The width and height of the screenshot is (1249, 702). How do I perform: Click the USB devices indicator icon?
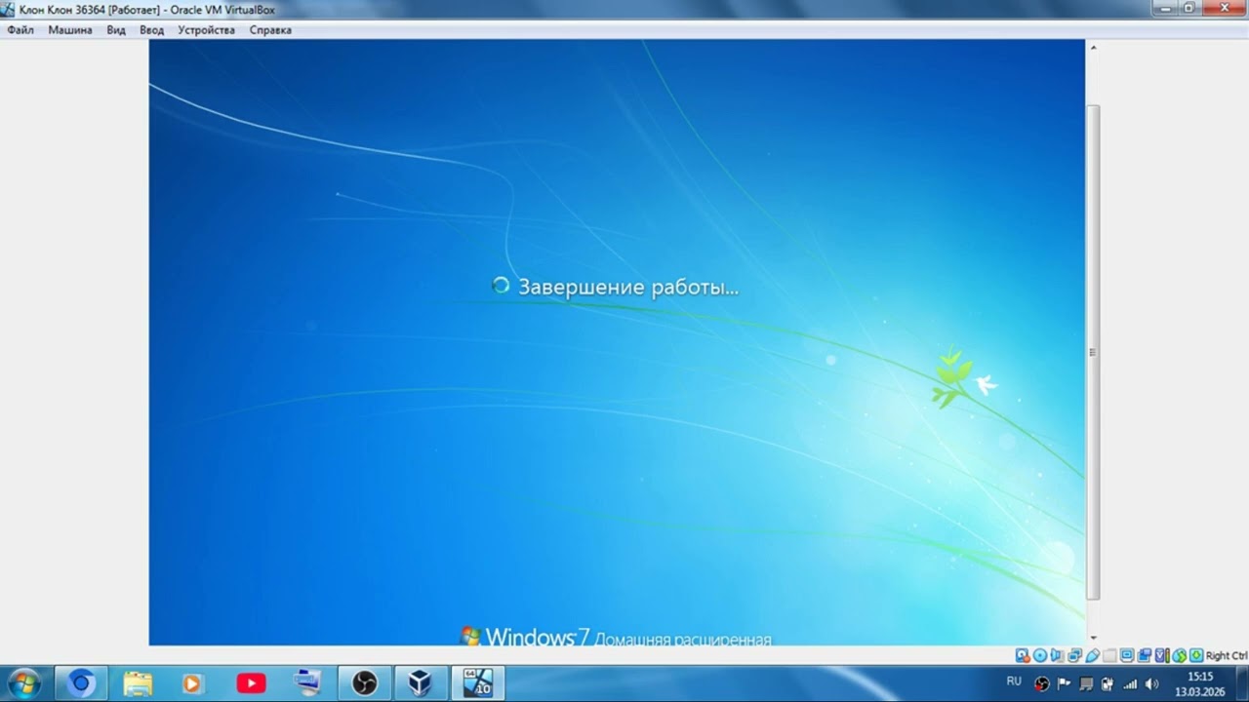(1093, 655)
